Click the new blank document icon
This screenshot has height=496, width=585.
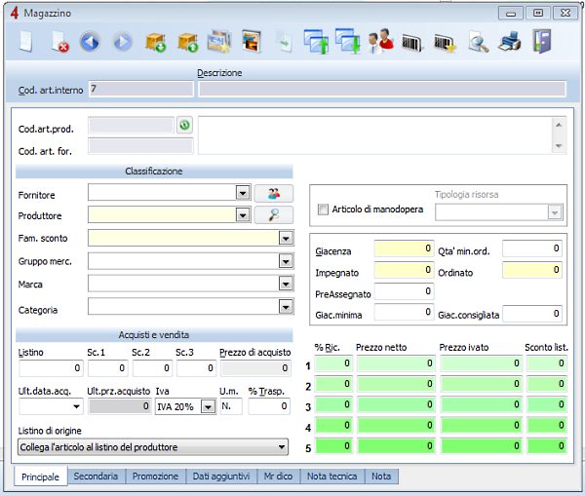coord(26,42)
